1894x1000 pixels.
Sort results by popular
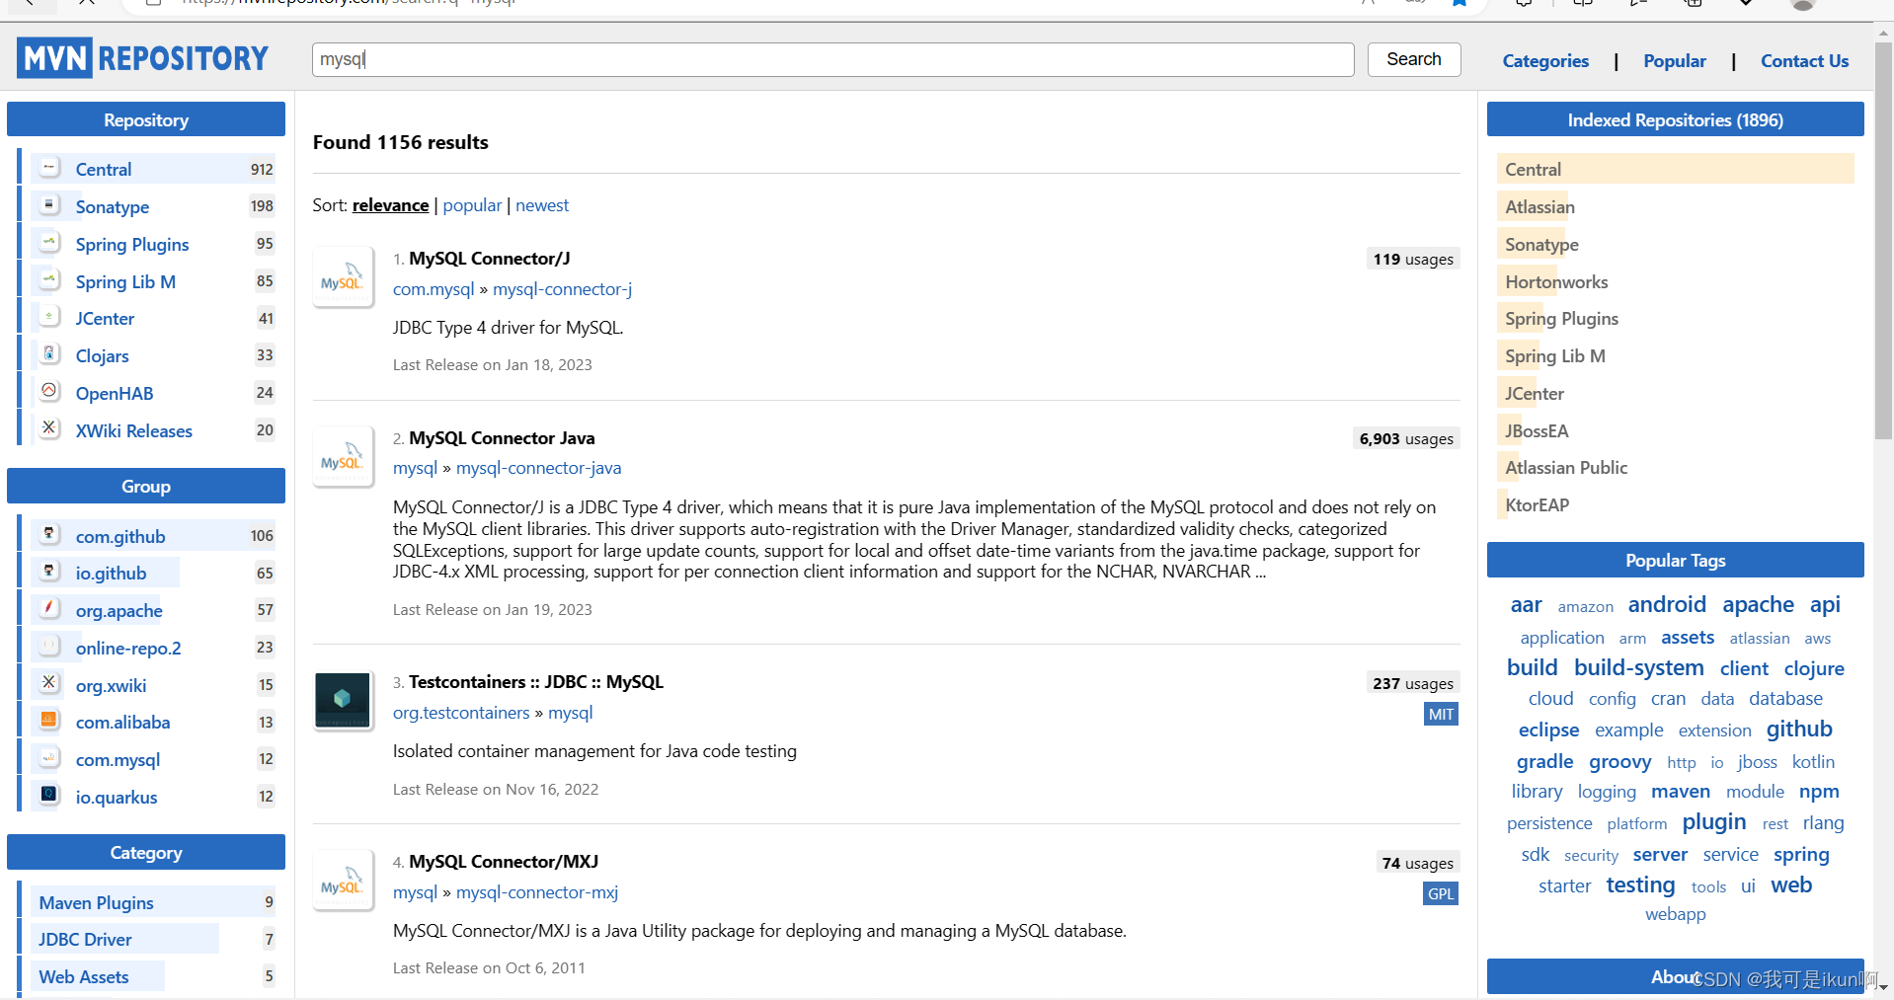pos(472,205)
